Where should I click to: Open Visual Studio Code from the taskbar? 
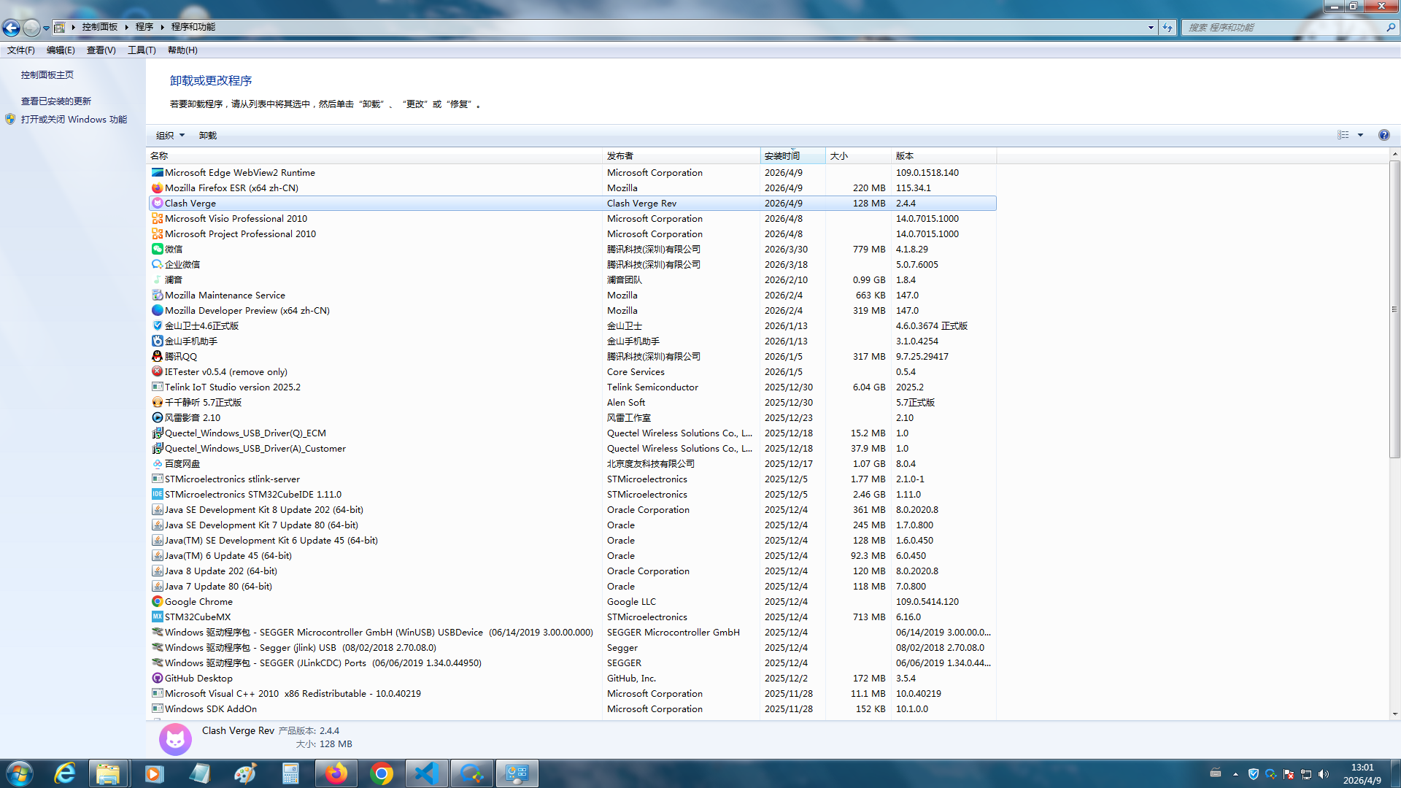(426, 773)
